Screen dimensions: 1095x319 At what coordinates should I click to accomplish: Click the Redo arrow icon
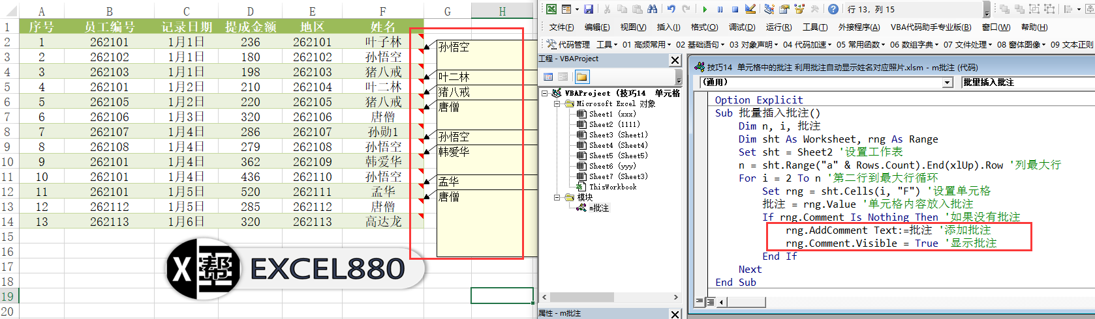point(686,9)
